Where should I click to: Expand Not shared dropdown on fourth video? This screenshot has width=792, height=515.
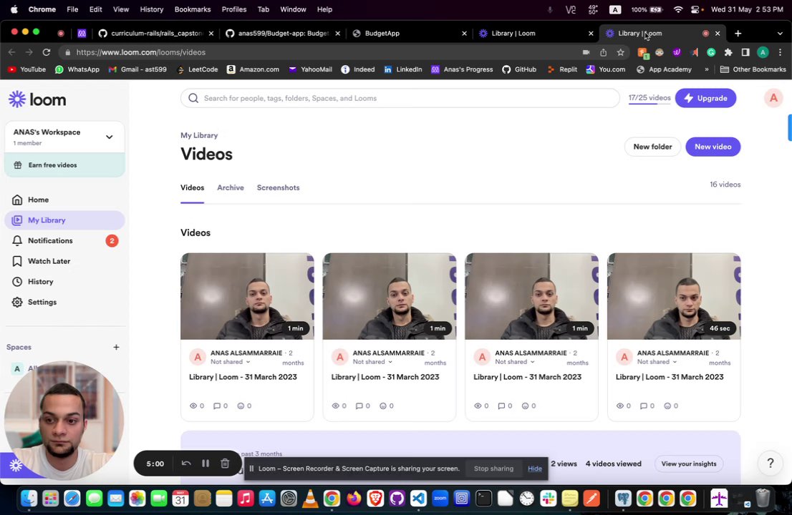[657, 362]
